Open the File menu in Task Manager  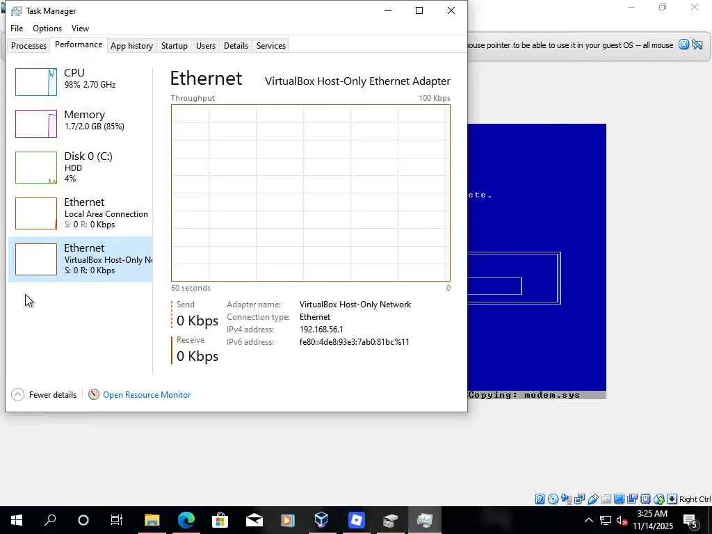17,28
